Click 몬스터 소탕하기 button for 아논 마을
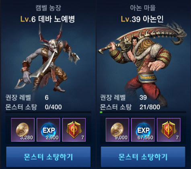Image resolution: width=191 pixels, height=169 pixels. click(x=143, y=157)
